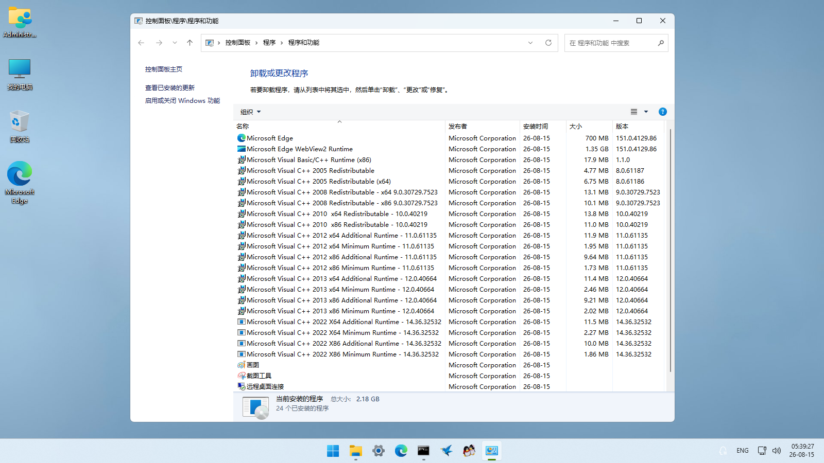Click the Forward navigation arrow

(159, 43)
